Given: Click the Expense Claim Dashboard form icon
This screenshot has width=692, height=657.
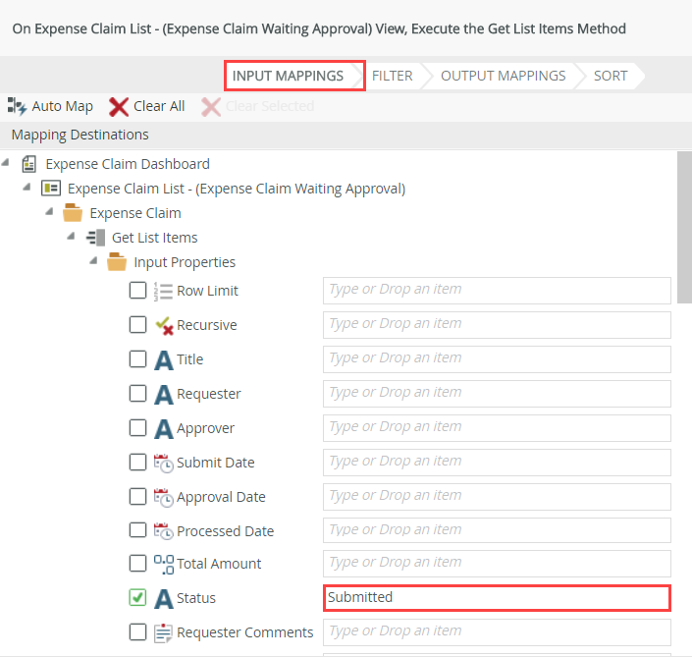Looking at the screenshot, I should click(x=29, y=164).
